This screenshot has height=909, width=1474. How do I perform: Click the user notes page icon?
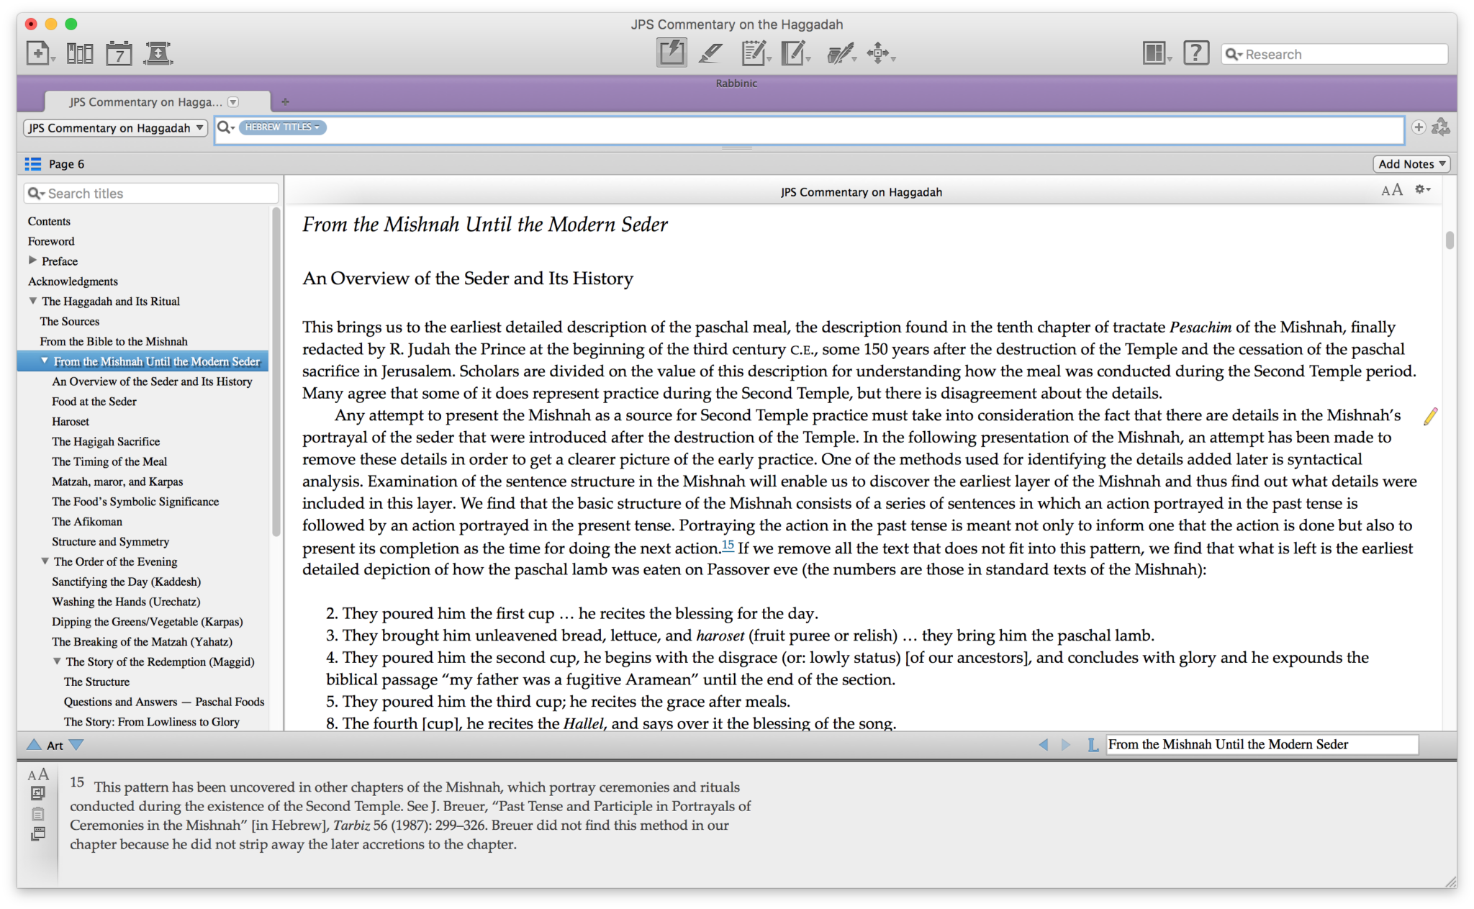click(x=795, y=53)
